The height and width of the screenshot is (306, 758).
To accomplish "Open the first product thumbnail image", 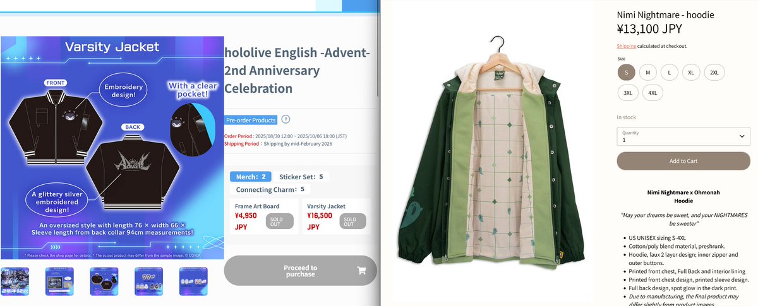I will click(x=15, y=281).
